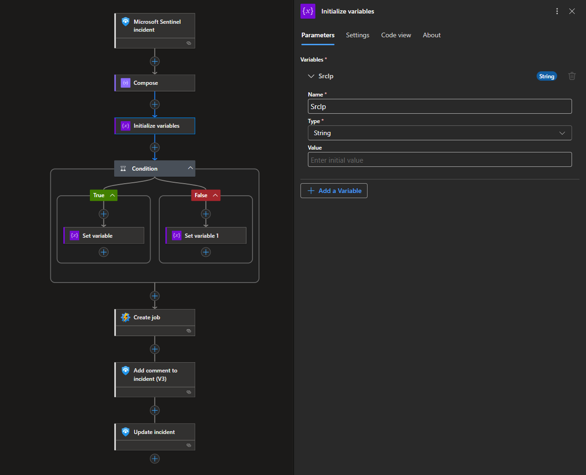Select the Microsoft Sentinel incident trigger icon
Screen dimensions: 586x475
pos(125,21)
